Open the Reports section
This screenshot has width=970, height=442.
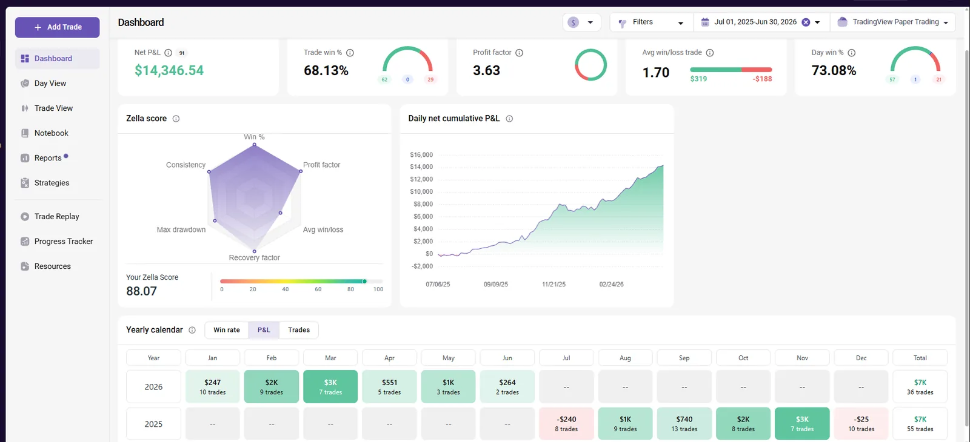(x=58, y=158)
